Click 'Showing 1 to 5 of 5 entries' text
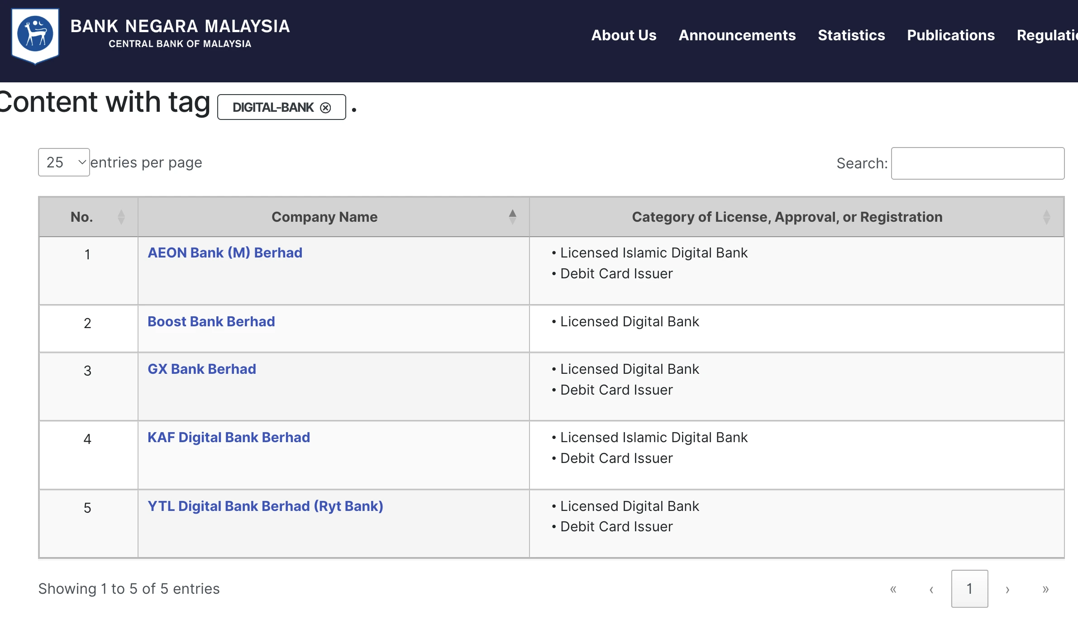This screenshot has width=1078, height=620. coord(129,589)
